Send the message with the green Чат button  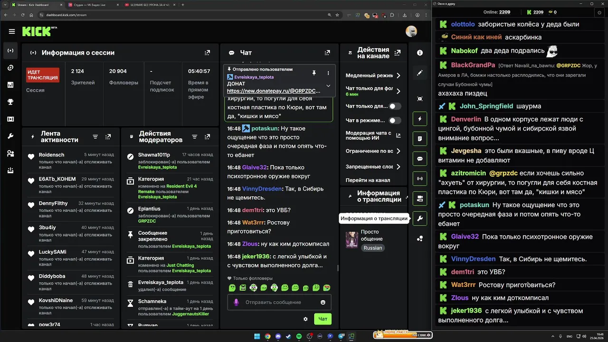coord(323,319)
